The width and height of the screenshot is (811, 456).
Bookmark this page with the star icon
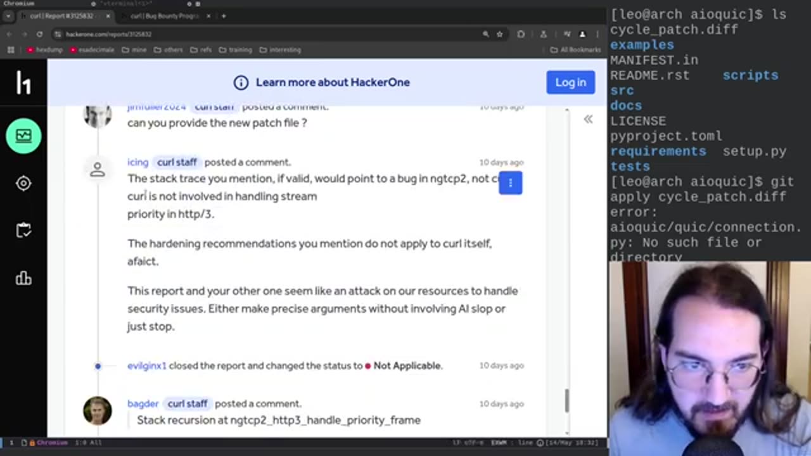(x=499, y=34)
